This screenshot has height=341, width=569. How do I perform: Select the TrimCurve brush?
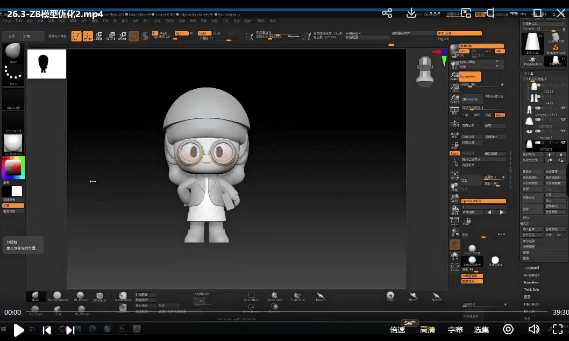click(297, 296)
